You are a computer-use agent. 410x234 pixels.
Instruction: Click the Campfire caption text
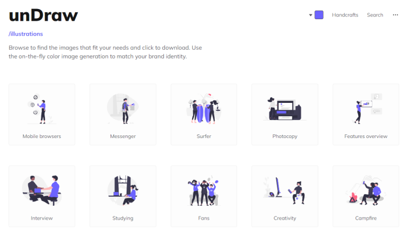[366, 218]
